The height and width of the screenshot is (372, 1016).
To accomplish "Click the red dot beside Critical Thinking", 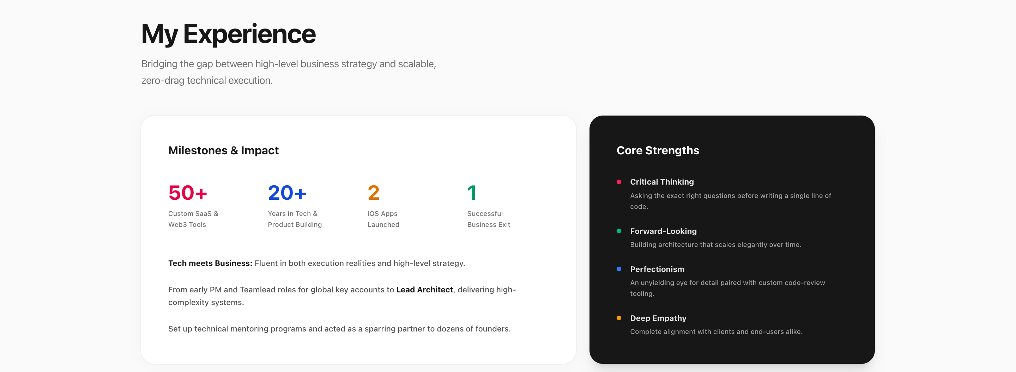I will coord(619,182).
